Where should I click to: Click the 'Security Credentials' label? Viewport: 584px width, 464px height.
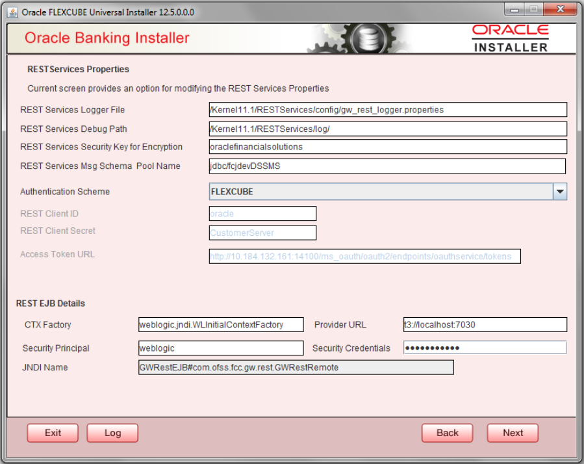pos(351,348)
